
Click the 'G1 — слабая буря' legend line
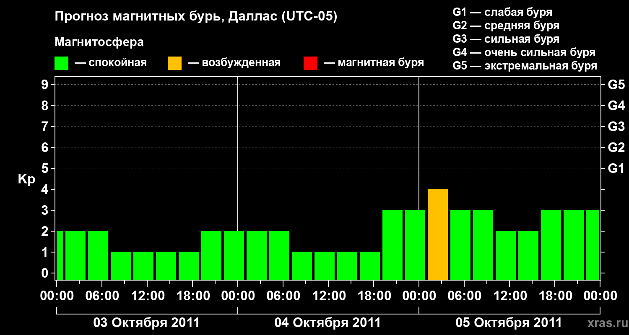[502, 12]
